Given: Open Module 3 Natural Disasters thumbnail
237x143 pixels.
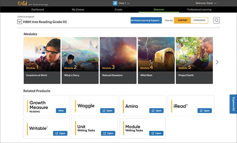Looking at the screenshot, I should pos(118,54).
